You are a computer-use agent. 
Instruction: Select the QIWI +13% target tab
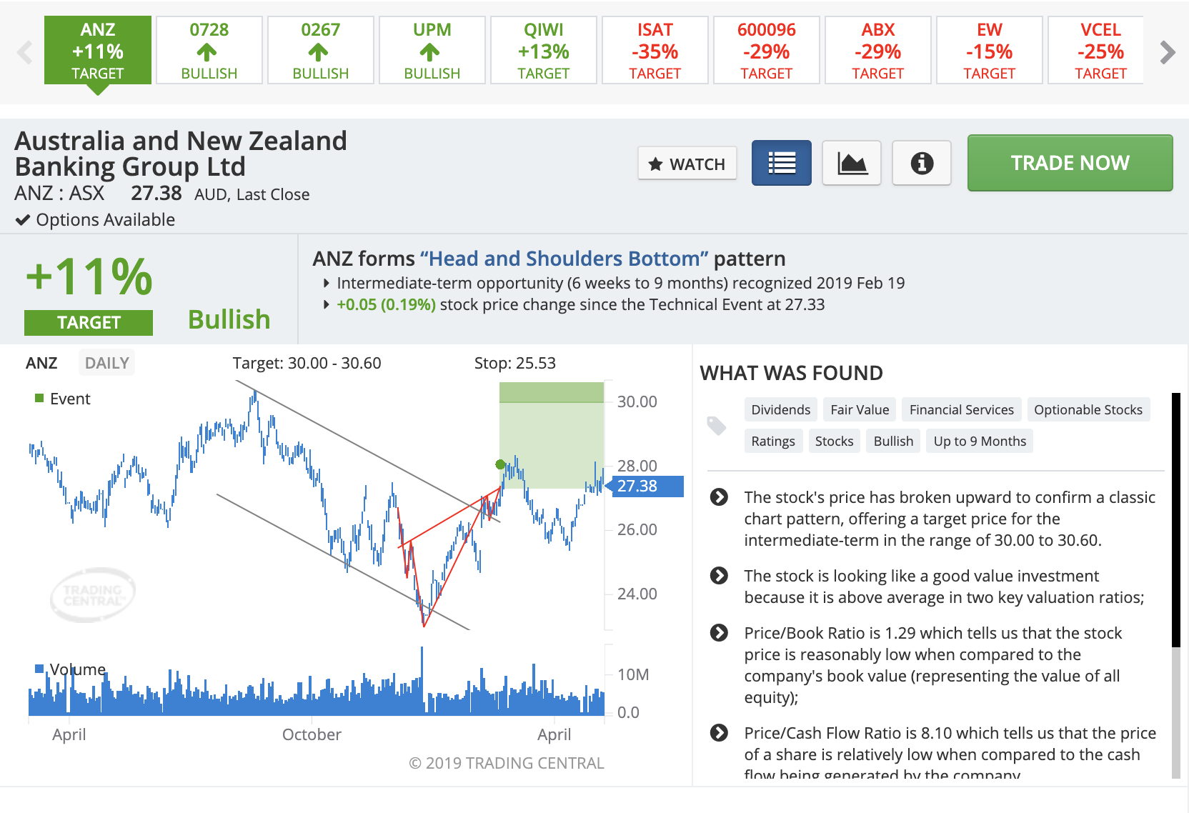tap(544, 50)
